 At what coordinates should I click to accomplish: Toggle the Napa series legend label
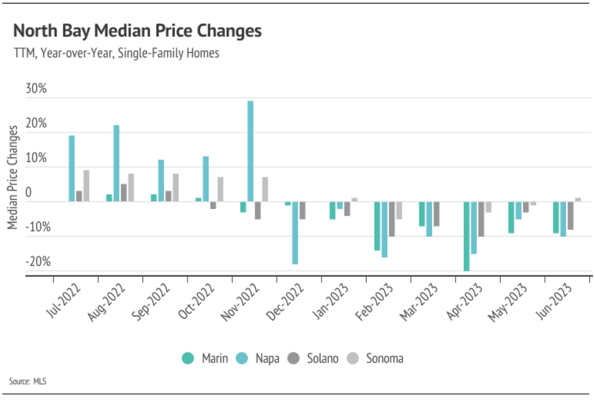click(x=267, y=358)
